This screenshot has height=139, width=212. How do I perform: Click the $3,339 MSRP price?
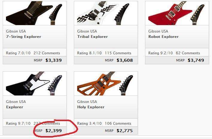[x=54, y=60]
